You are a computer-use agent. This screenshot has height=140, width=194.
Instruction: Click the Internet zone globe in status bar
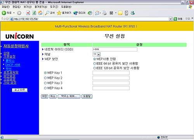pos(158,137)
